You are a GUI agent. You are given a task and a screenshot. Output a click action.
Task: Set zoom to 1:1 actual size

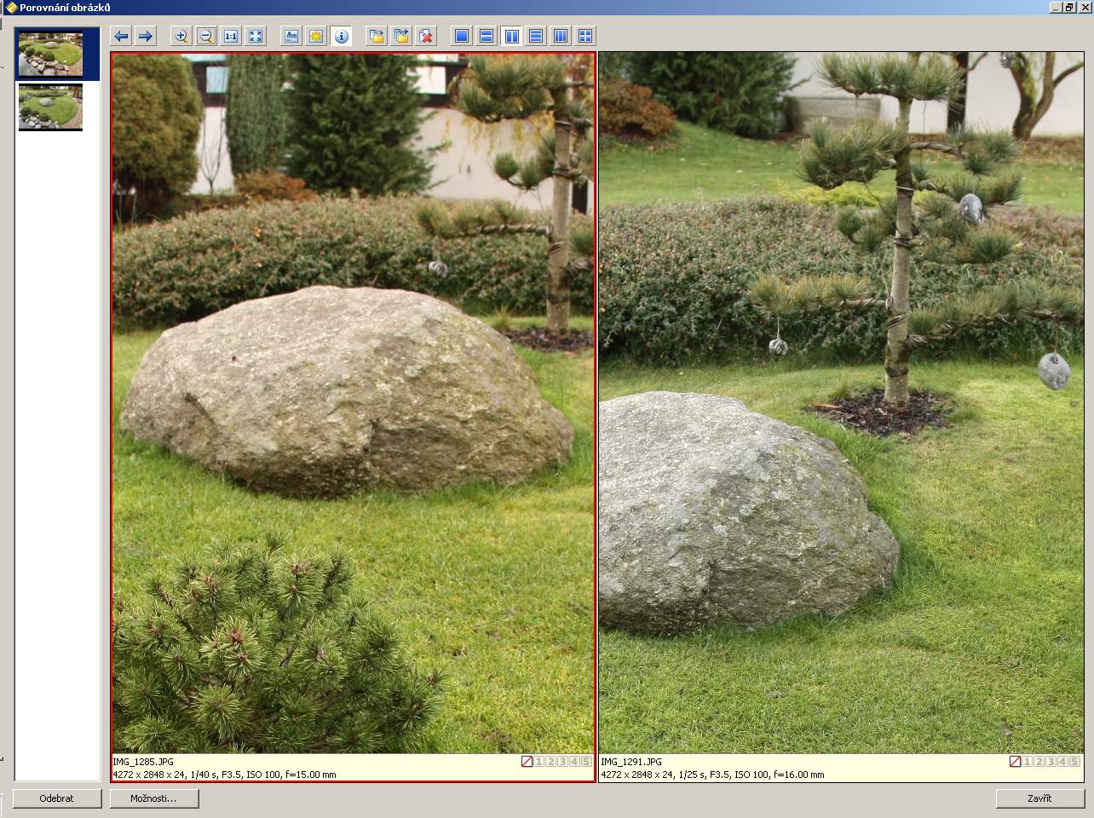(x=231, y=36)
